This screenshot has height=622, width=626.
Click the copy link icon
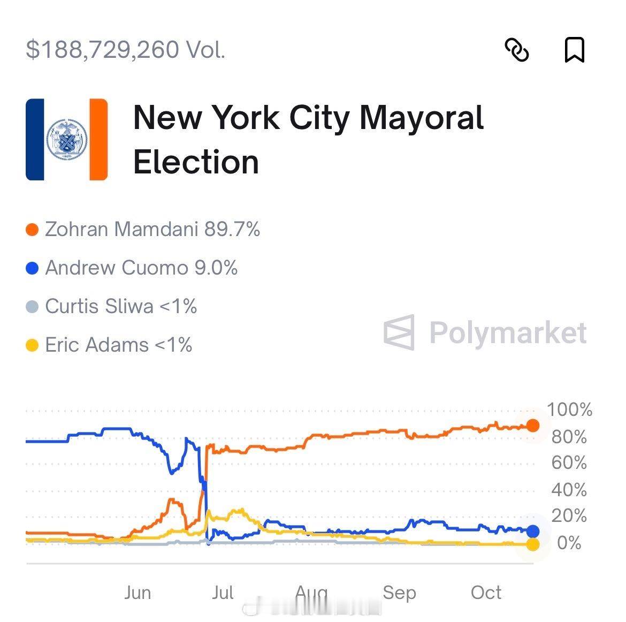(x=518, y=51)
